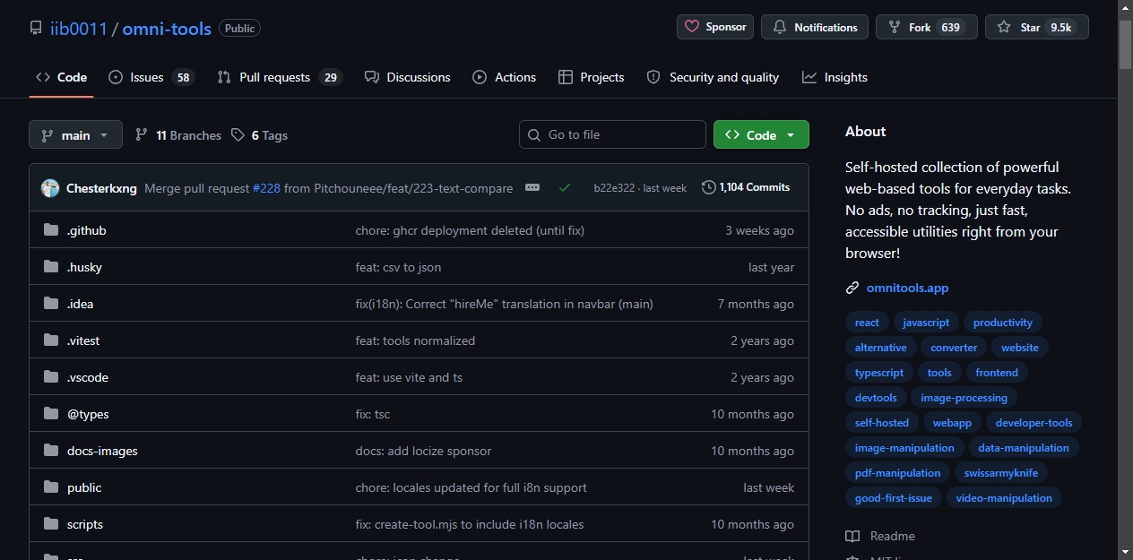Click the branches icon next to 11 Branches
1133x560 pixels.
pyautogui.click(x=142, y=134)
